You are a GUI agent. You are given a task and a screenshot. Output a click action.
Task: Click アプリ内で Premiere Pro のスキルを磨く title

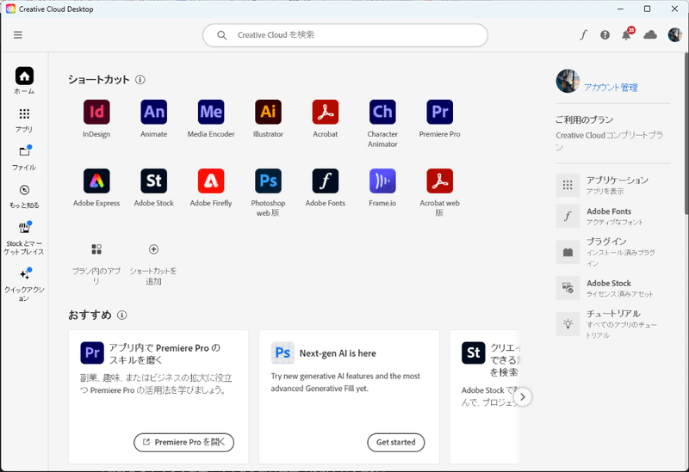click(164, 353)
